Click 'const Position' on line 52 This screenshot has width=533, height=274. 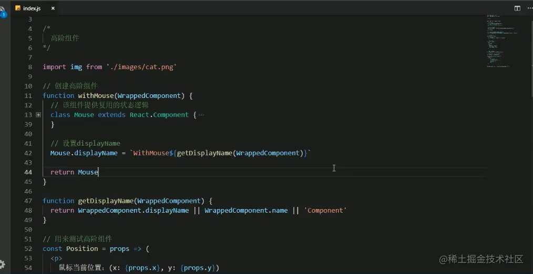tap(70, 249)
